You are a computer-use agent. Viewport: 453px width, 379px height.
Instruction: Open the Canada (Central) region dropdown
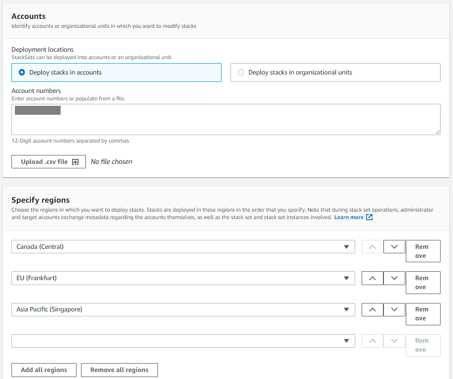point(347,246)
